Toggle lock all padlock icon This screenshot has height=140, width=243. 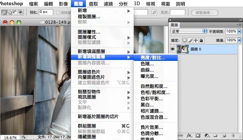point(201,40)
